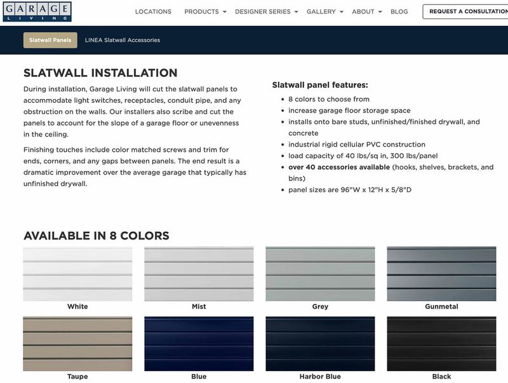Expand the Designer Series dropdown arrow
This screenshot has height=383, width=508.
tap(296, 11)
